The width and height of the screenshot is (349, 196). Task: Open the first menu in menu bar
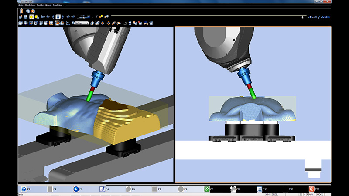point(21,5)
